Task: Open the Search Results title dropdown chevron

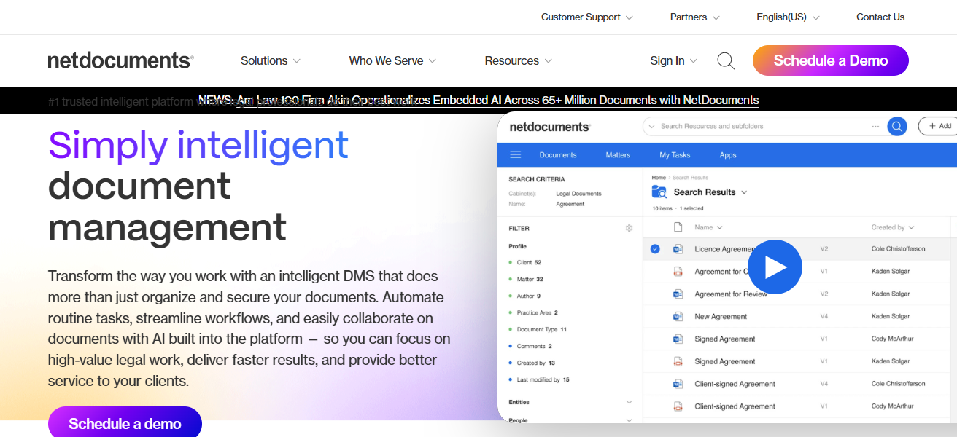Action: coord(744,192)
